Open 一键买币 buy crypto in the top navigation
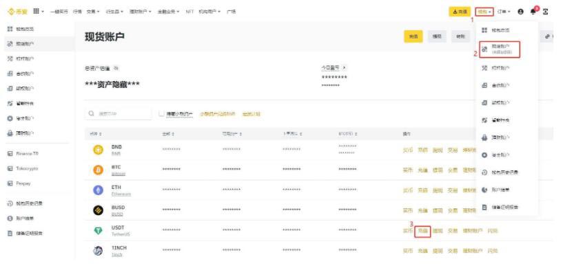Viewport: 563px width, 270px height. (x=59, y=12)
